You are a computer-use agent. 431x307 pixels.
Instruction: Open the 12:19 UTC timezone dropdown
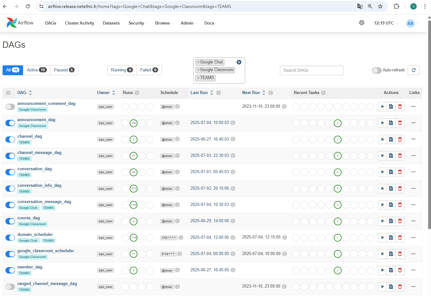point(385,23)
